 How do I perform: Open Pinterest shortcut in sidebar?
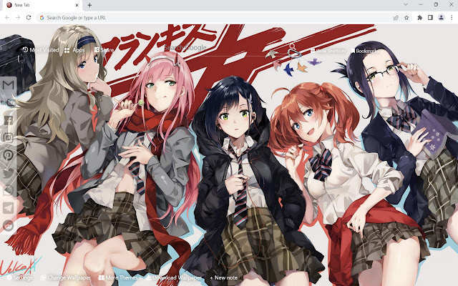tap(8, 155)
